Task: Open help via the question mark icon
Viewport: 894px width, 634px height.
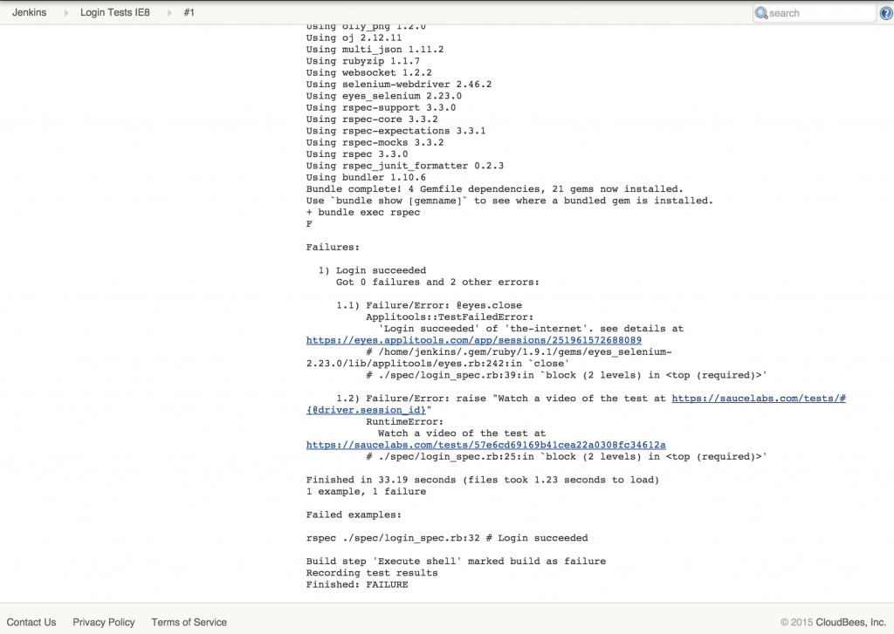Action: coord(888,13)
